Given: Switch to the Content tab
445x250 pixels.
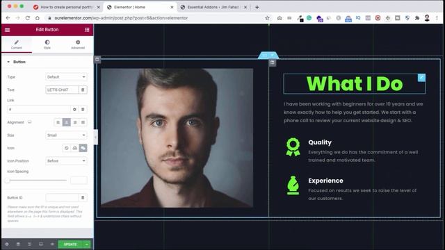Looking at the screenshot, I should (x=17, y=44).
